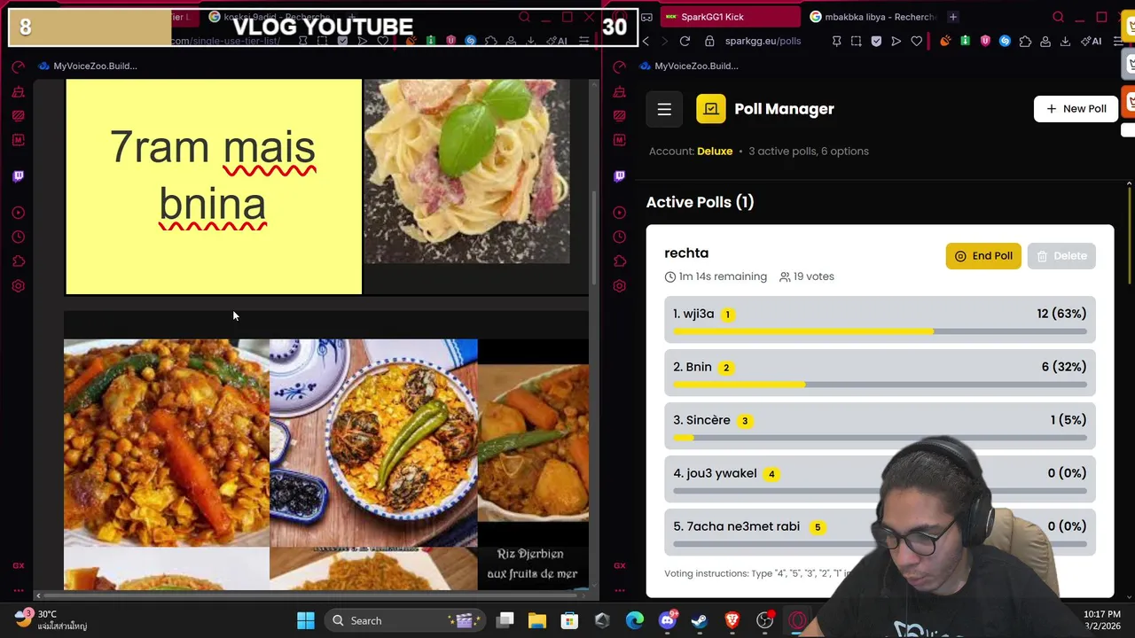Open the pink shield U extension
Screen dimensions: 1135x638
(x=985, y=41)
